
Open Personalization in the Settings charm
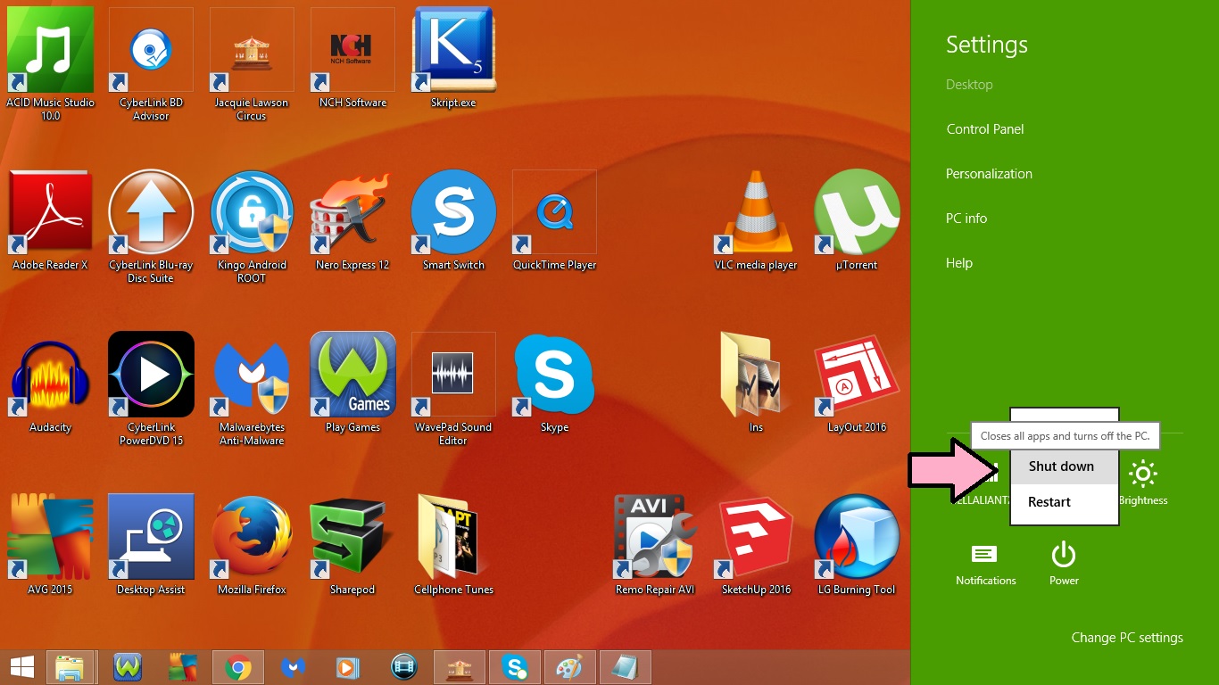[x=989, y=174]
